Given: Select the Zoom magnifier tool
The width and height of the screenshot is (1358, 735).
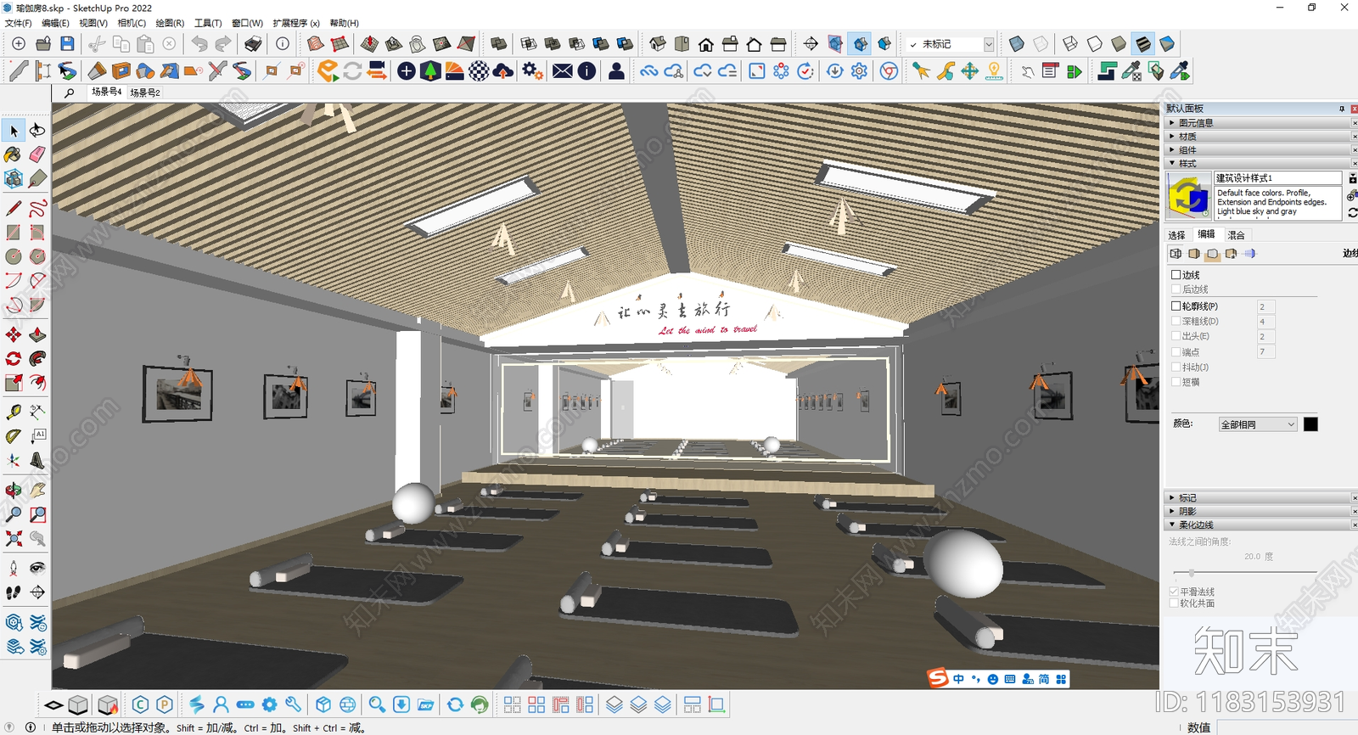Looking at the screenshot, I should coord(14,514).
